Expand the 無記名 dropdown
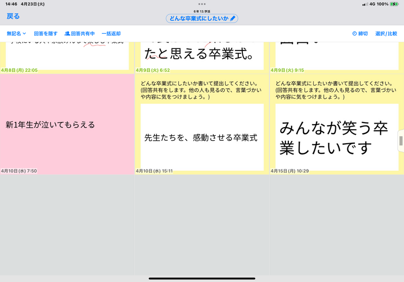The width and height of the screenshot is (404, 282). (16, 34)
